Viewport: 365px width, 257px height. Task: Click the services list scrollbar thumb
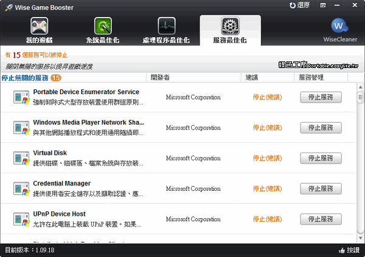[x=360, y=97]
